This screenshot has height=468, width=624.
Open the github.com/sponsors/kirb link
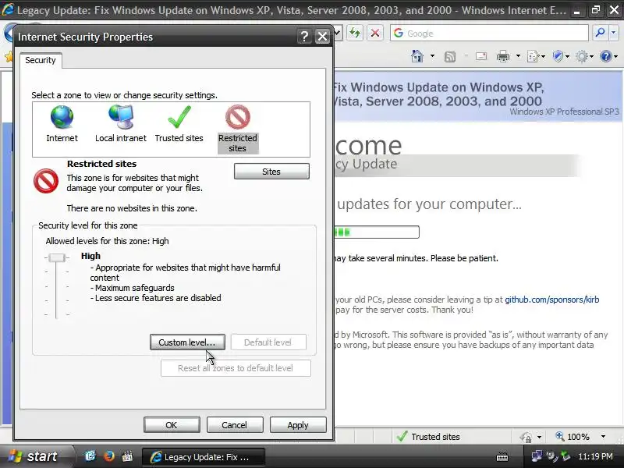[552, 300]
